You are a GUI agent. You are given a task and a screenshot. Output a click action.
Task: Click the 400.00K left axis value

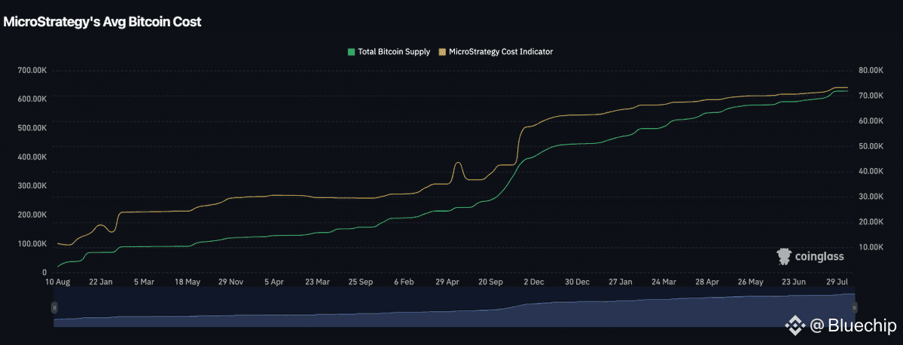point(32,157)
